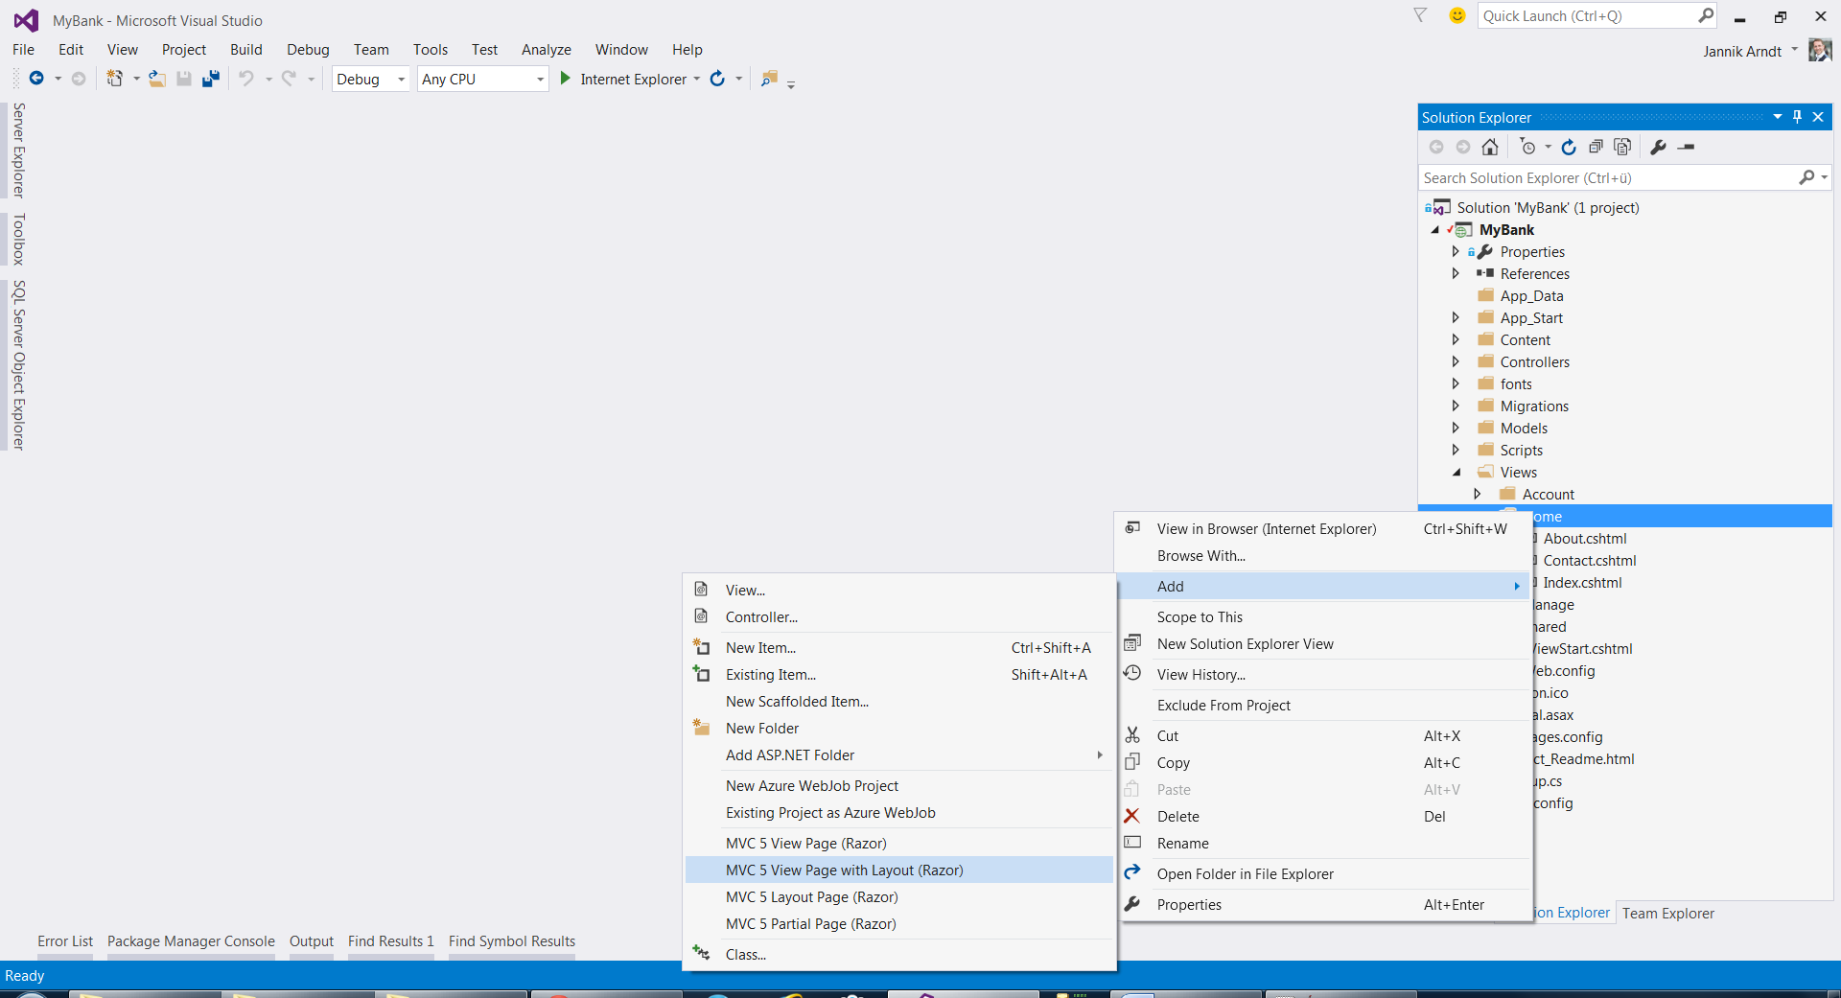Image resolution: width=1841 pixels, height=998 pixels.
Task: Open the Package Manager Console tab
Action: [x=191, y=941]
